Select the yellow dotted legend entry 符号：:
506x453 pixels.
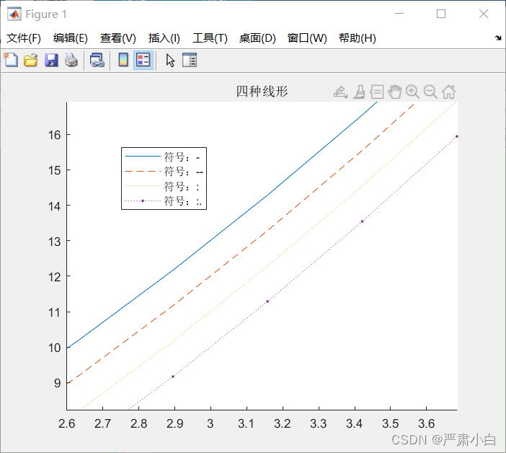182,187
